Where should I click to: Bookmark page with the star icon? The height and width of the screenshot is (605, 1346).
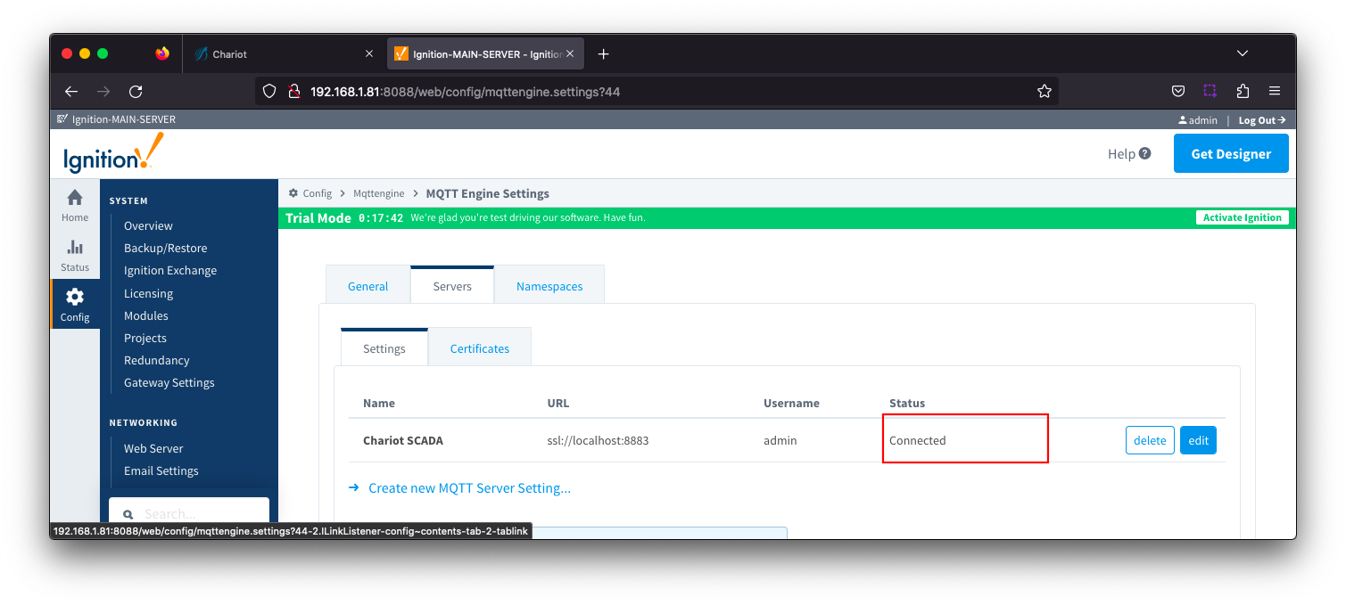click(x=1044, y=91)
